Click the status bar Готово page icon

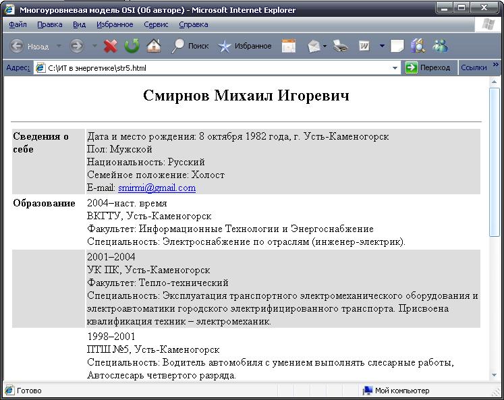coord(9,391)
